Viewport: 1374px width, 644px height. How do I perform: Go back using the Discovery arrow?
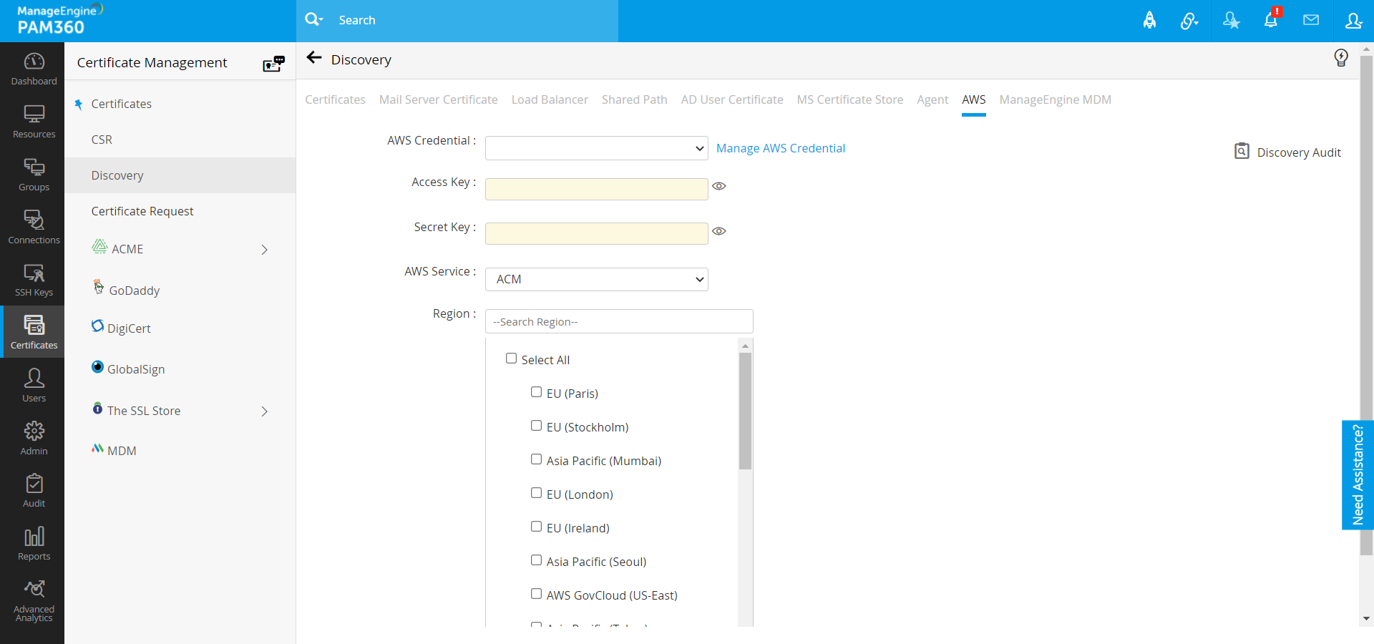coord(313,59)
